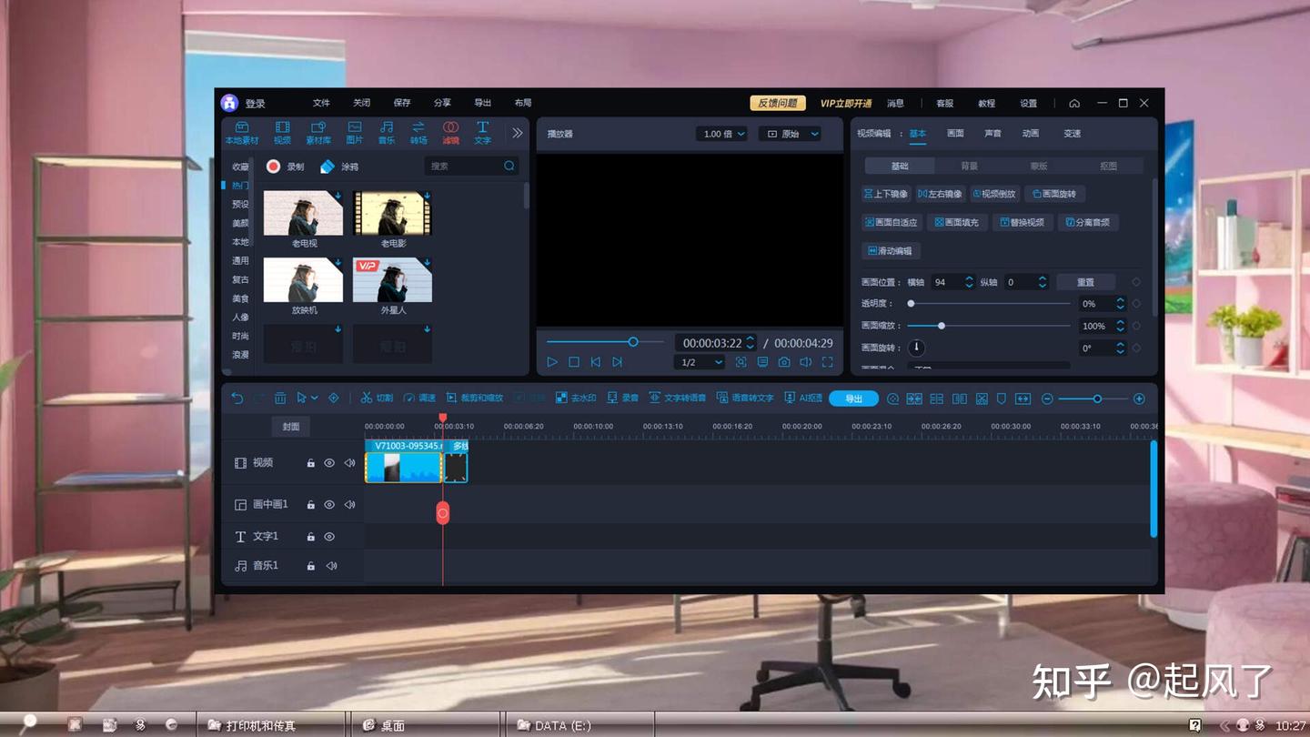Click the player volume speaker icon
This screenshot has height=737, width=1310.
pos(806,362)
